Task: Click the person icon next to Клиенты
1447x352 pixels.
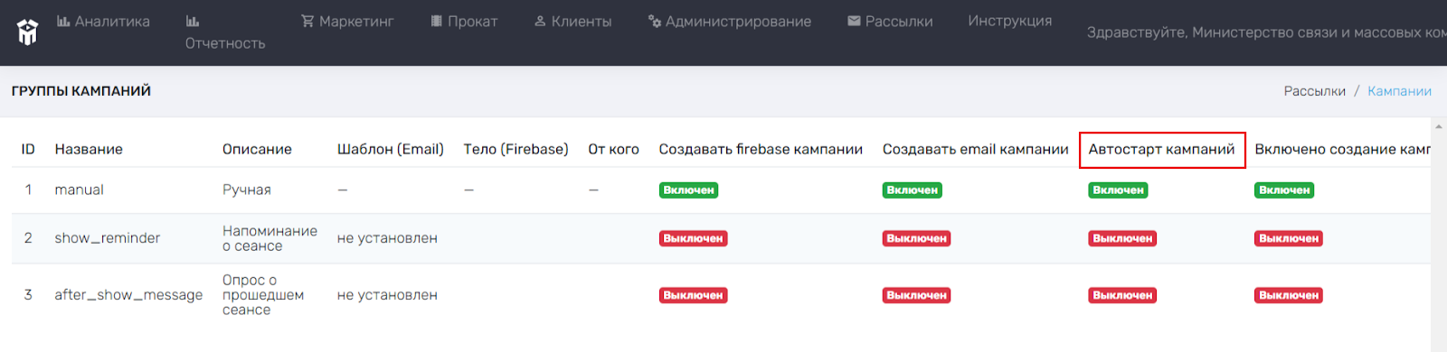Action: click(x=540, y=21)
